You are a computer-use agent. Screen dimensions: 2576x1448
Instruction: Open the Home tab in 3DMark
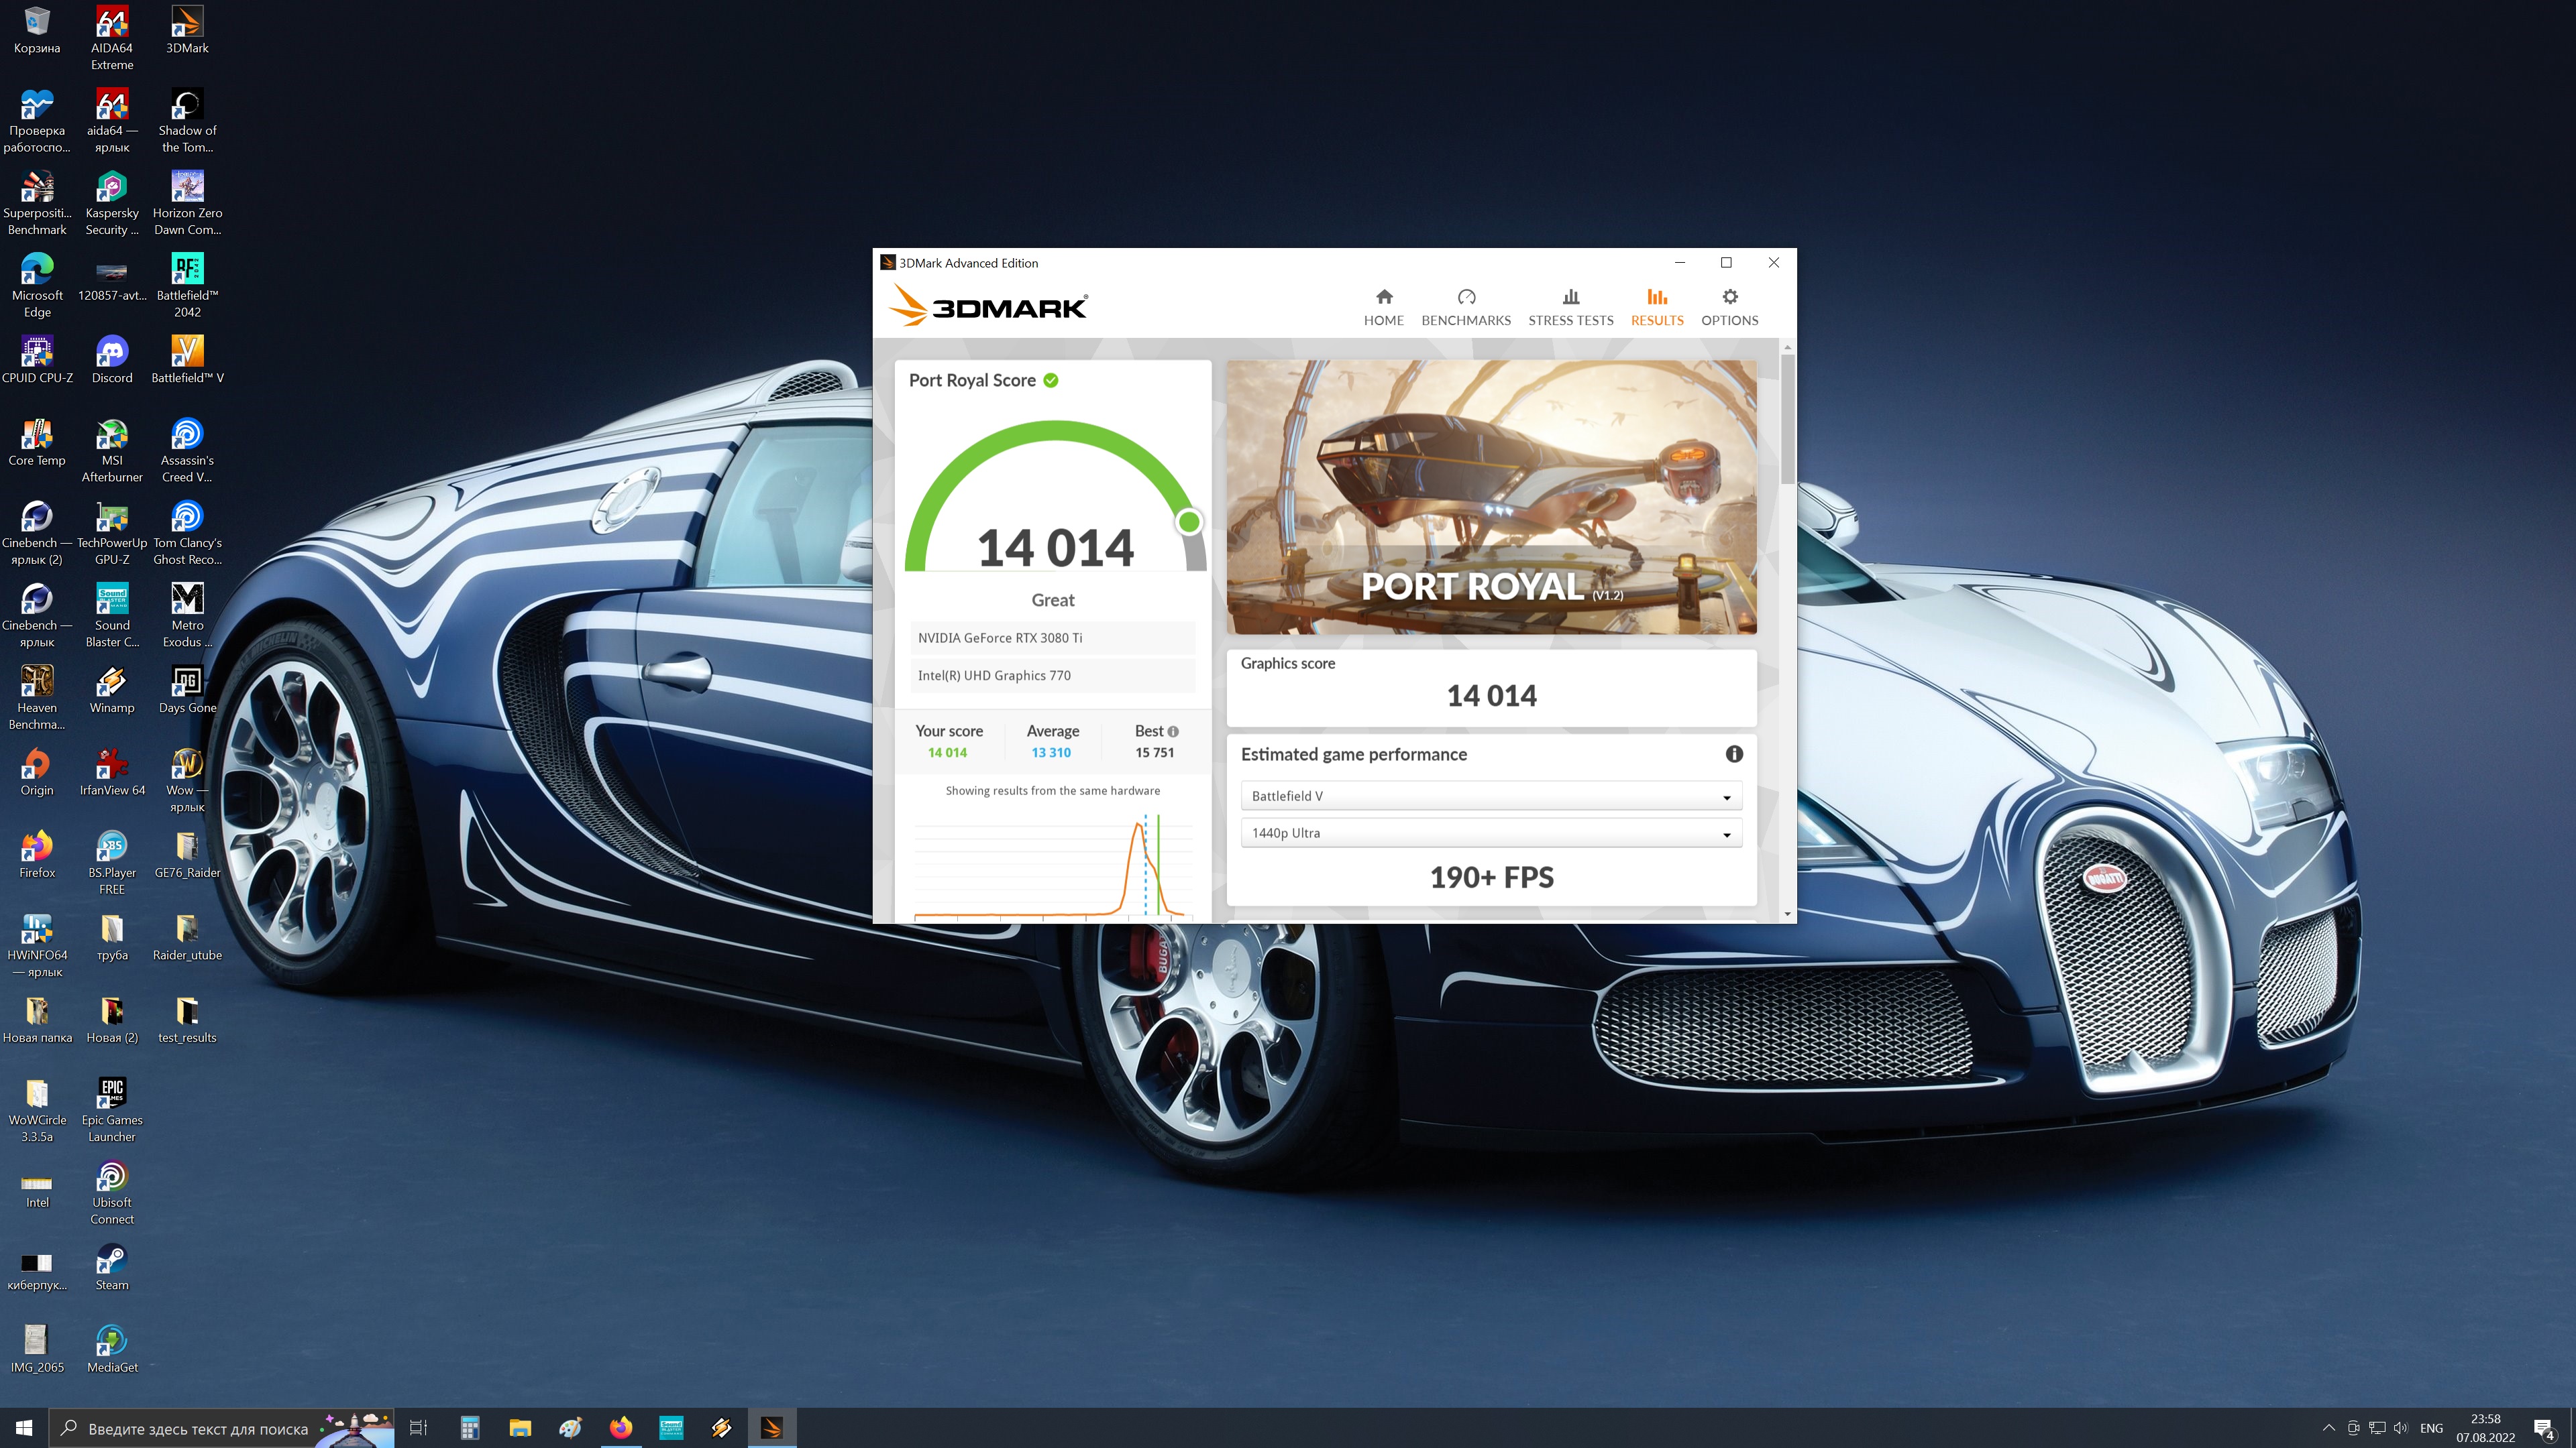coord(1383,307)
